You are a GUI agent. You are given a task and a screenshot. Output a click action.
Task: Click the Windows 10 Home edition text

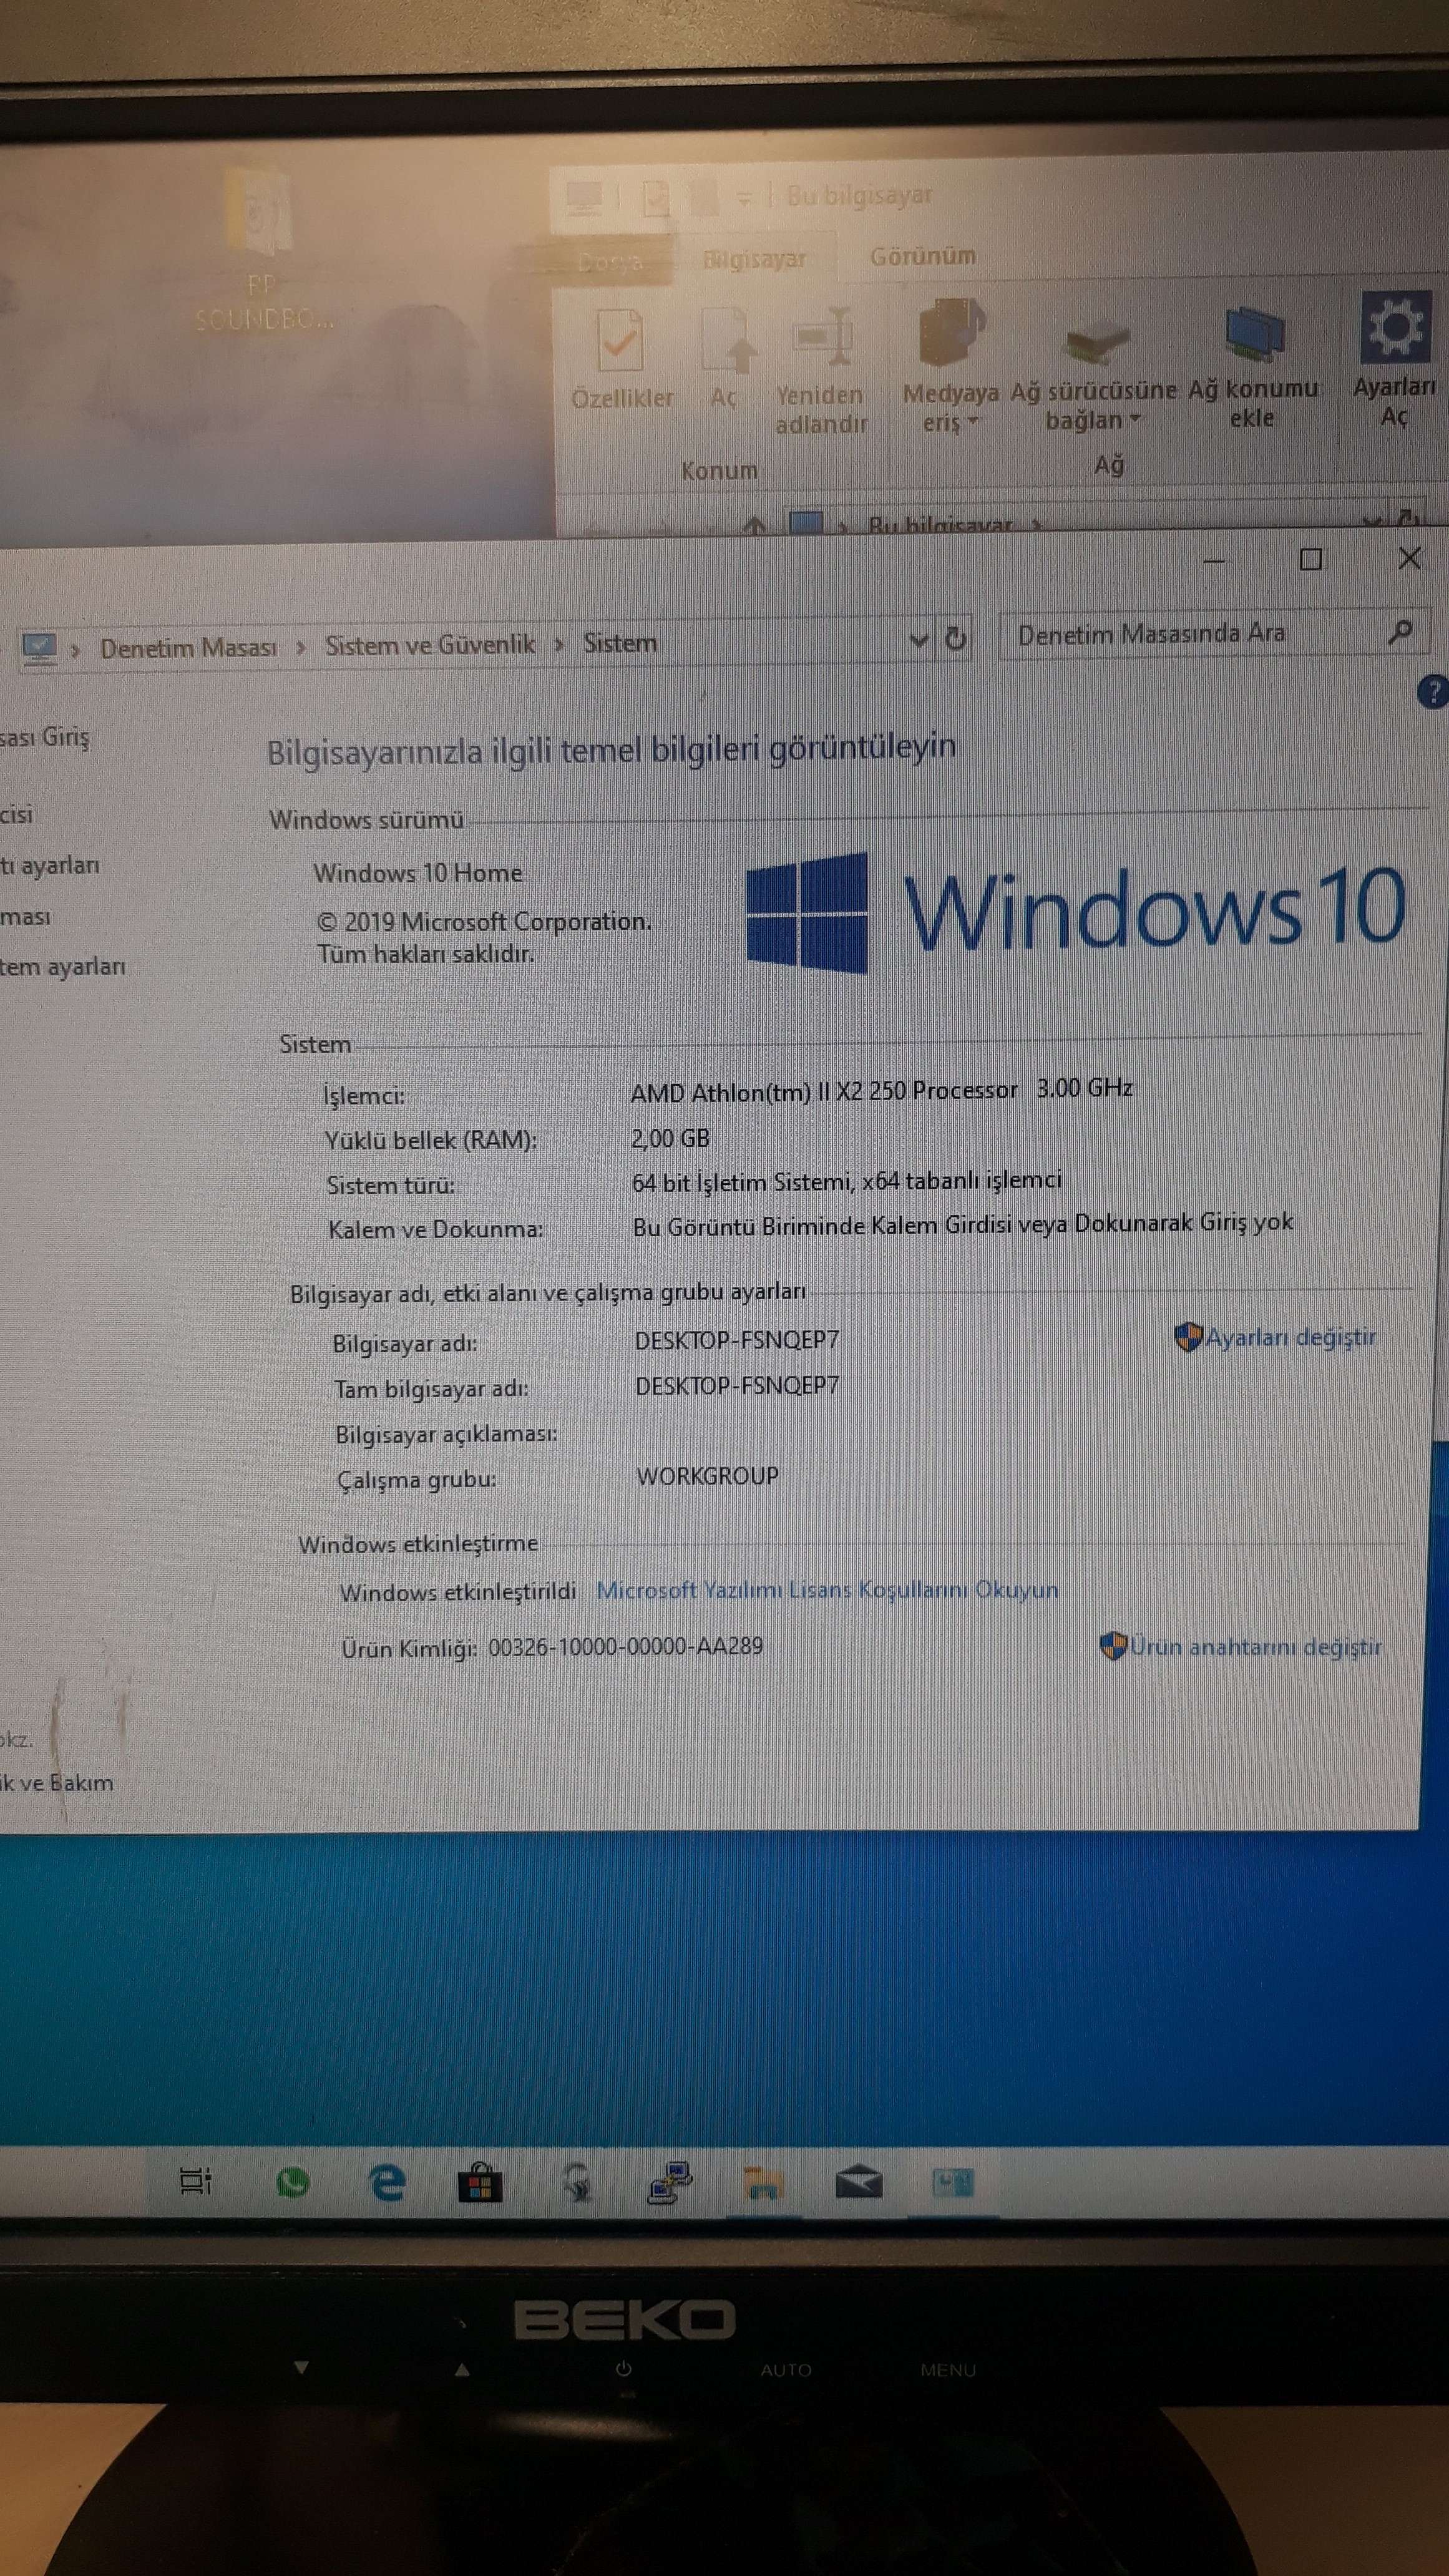coord(418,873)
